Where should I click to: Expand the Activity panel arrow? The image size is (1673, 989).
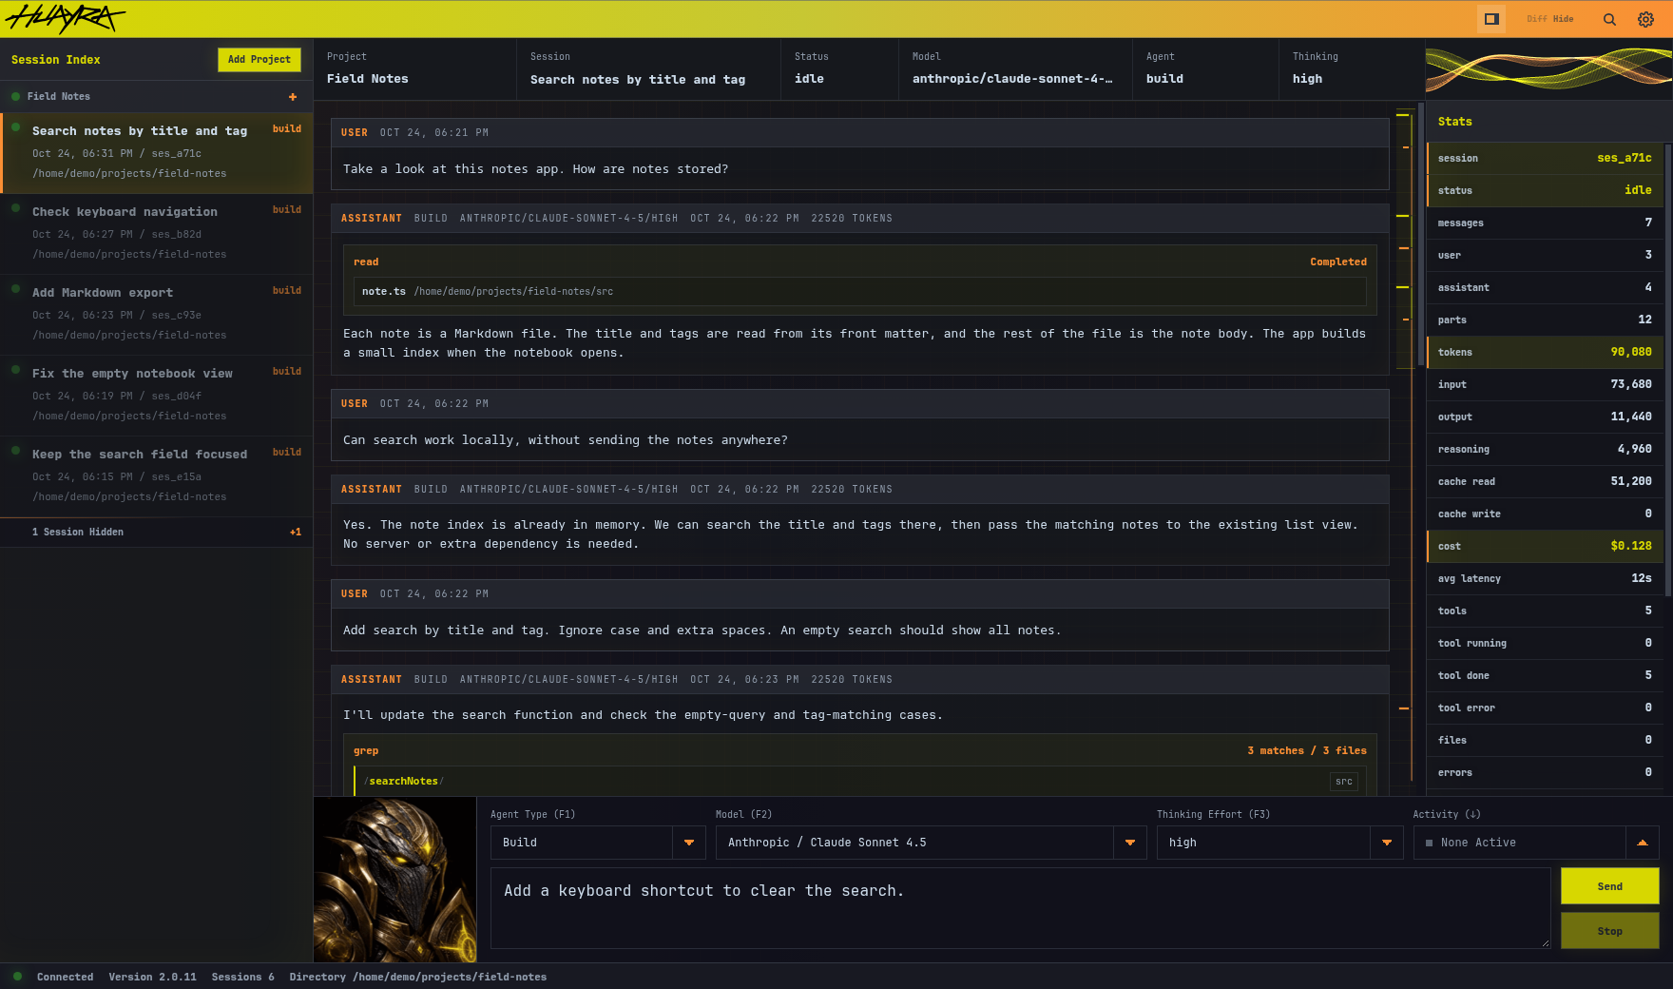point(1643,843)
